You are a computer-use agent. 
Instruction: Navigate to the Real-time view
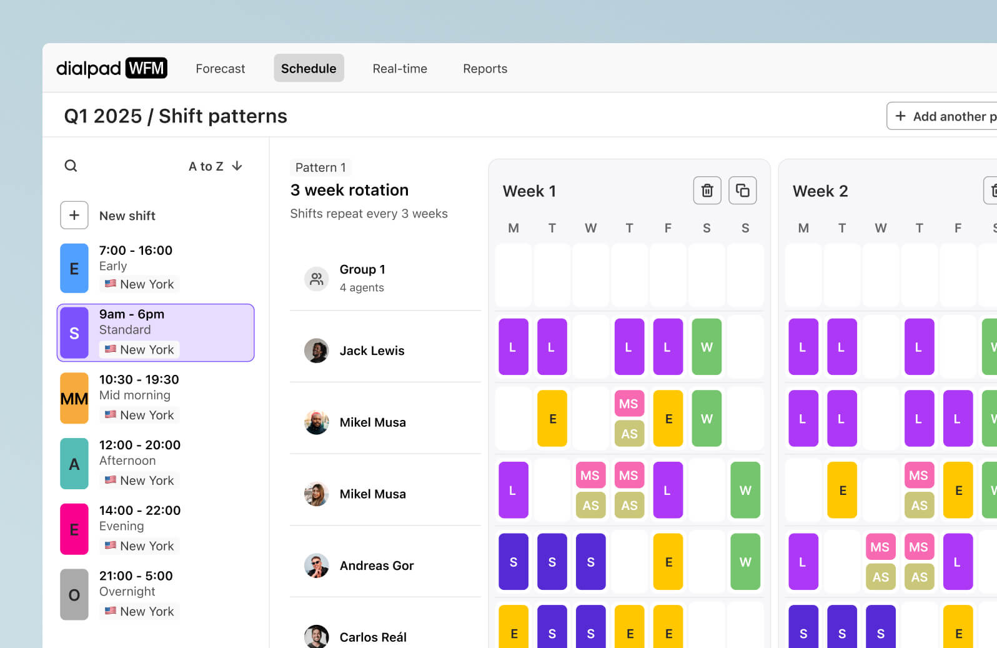400,69
